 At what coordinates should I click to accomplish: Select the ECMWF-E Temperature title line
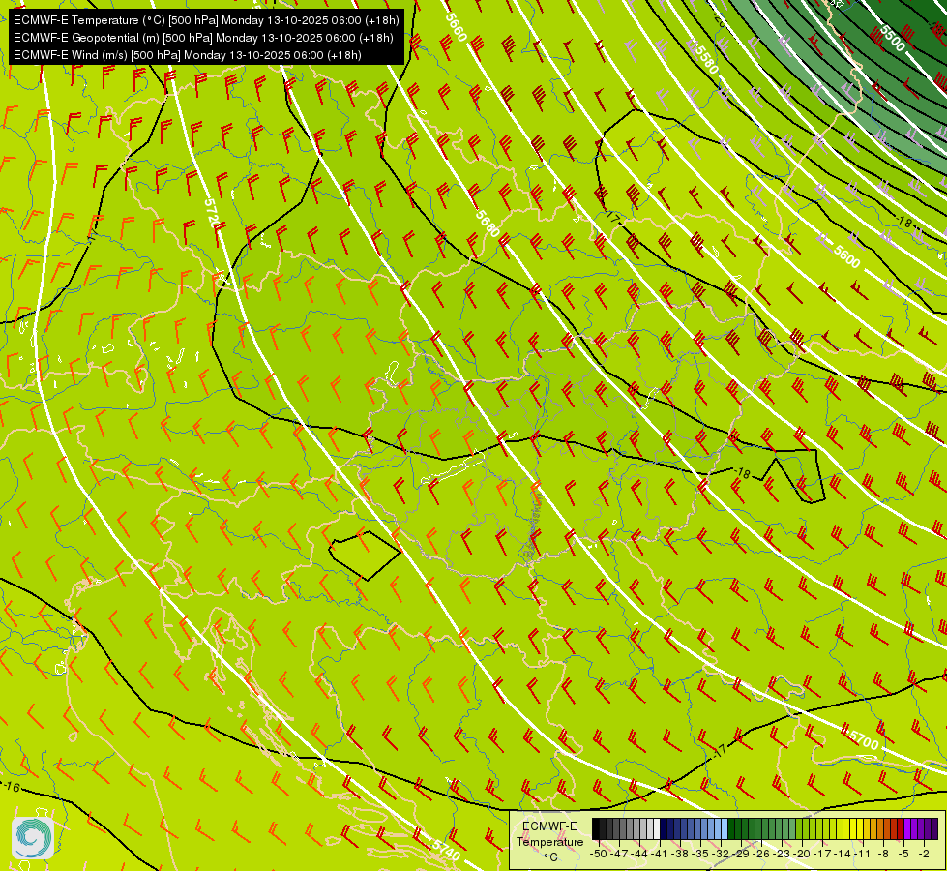click(x=206, y=20)
